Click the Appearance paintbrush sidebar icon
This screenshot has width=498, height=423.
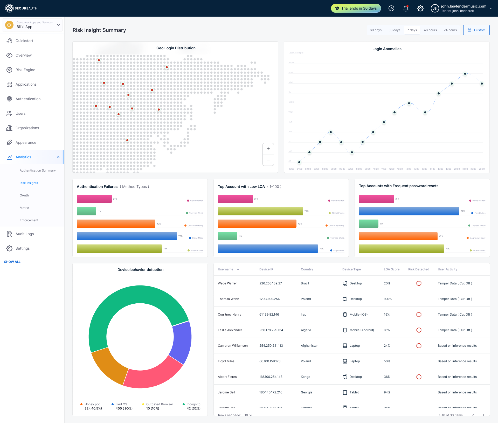coord(9,142)
